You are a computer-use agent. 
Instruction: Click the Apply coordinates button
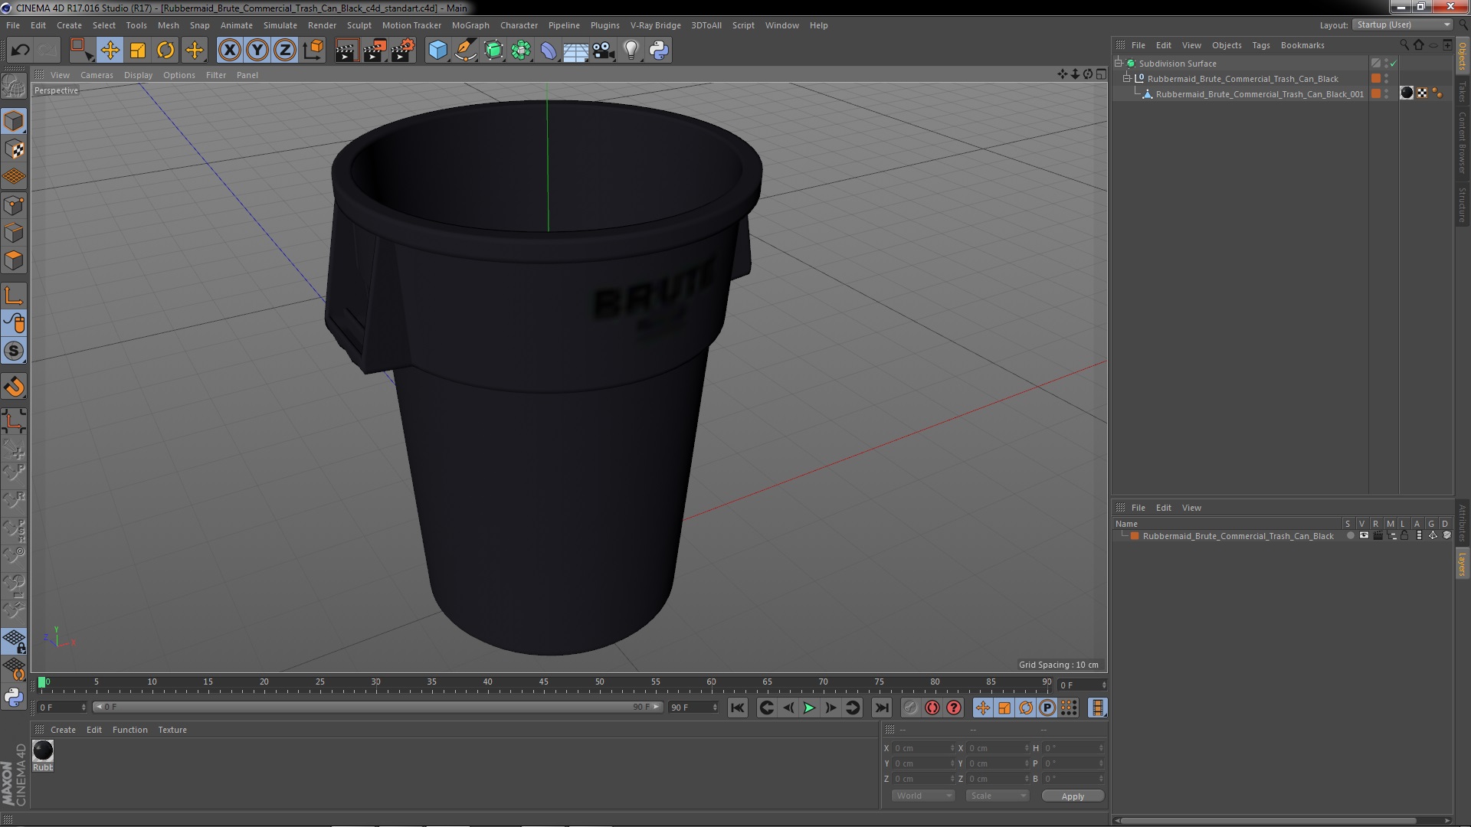click(x=1073, y=796)
